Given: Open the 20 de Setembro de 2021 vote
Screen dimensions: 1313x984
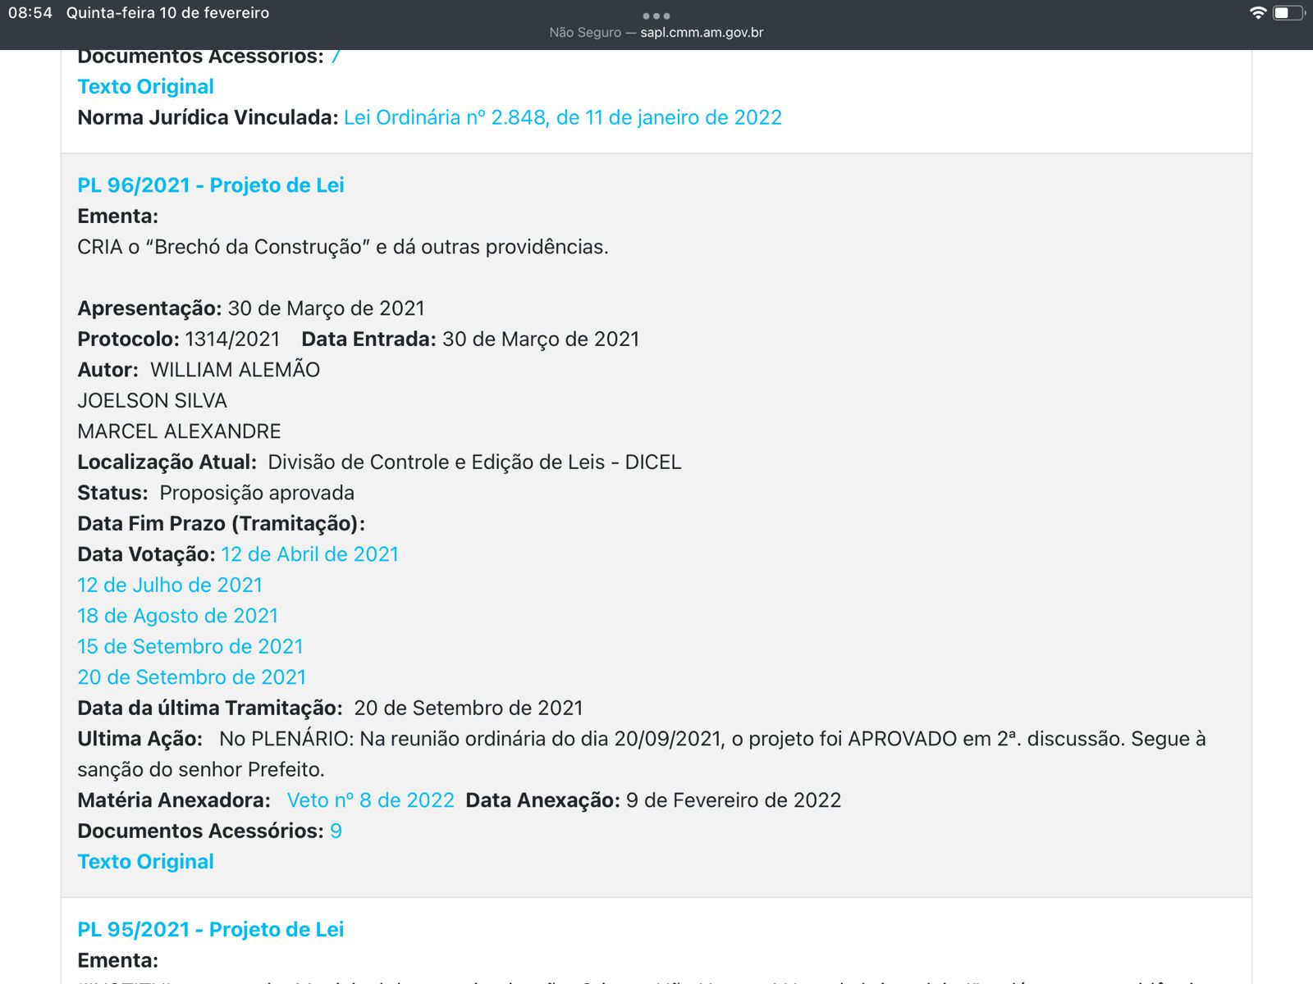Looking at the screenshot, I should [191, 677].
